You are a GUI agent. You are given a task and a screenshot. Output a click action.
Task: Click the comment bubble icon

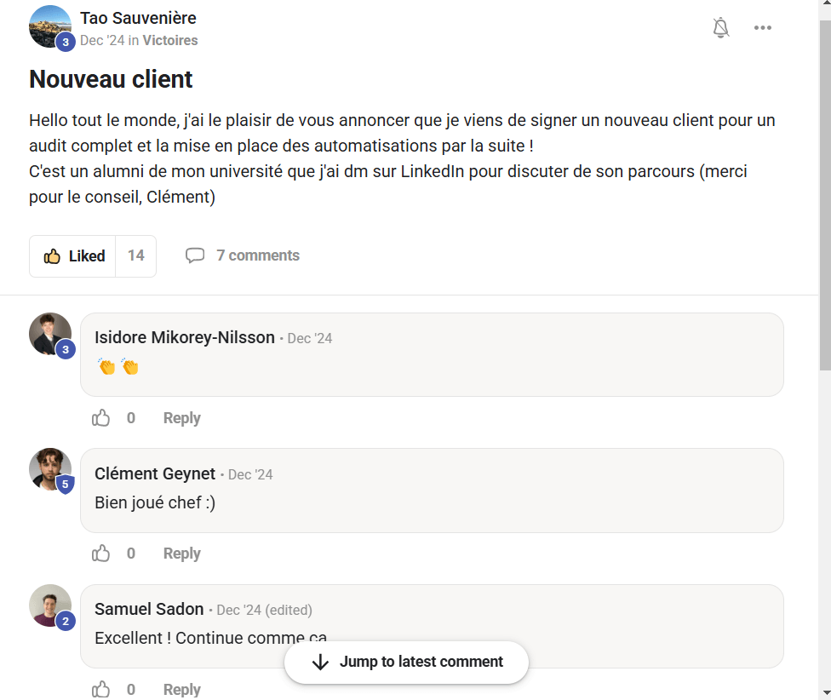pos(195,255)
